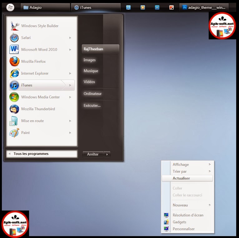This screenshot has width=239, height=238.
Task: Open the Photoshop adagio_theme taskbar icon
Action: 185,7
